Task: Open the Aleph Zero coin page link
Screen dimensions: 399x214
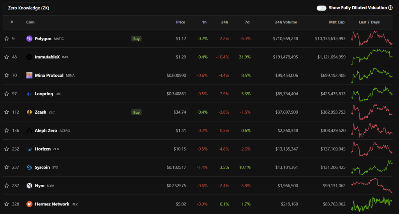Action: point(46,131)
